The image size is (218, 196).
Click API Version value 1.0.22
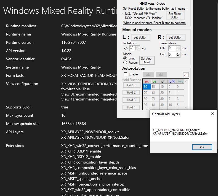pyautogui.click(x=66, y=51)
